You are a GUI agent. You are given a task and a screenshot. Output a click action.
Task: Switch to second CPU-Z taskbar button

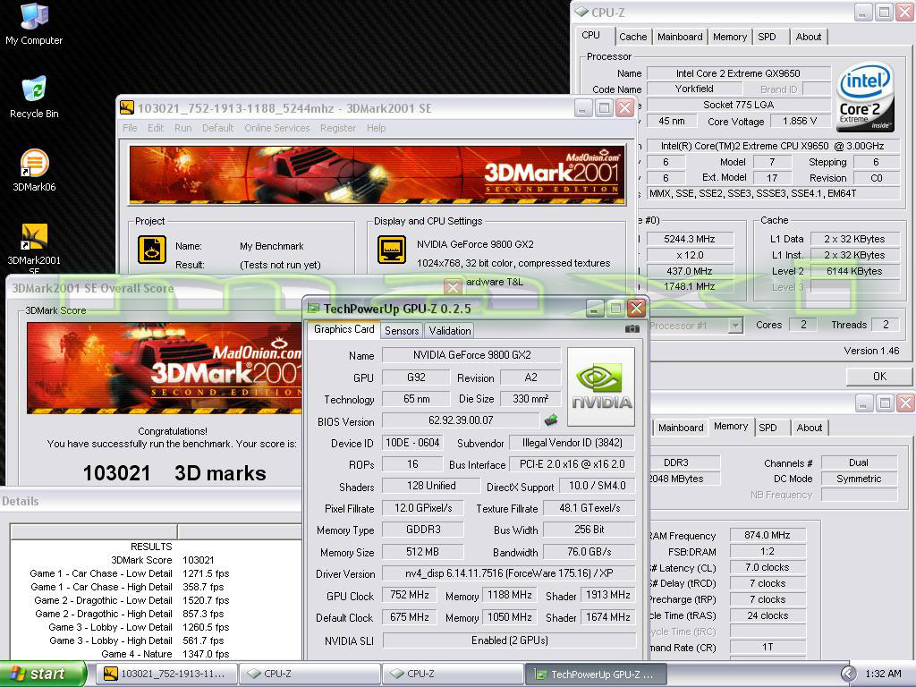pos(453,674)
